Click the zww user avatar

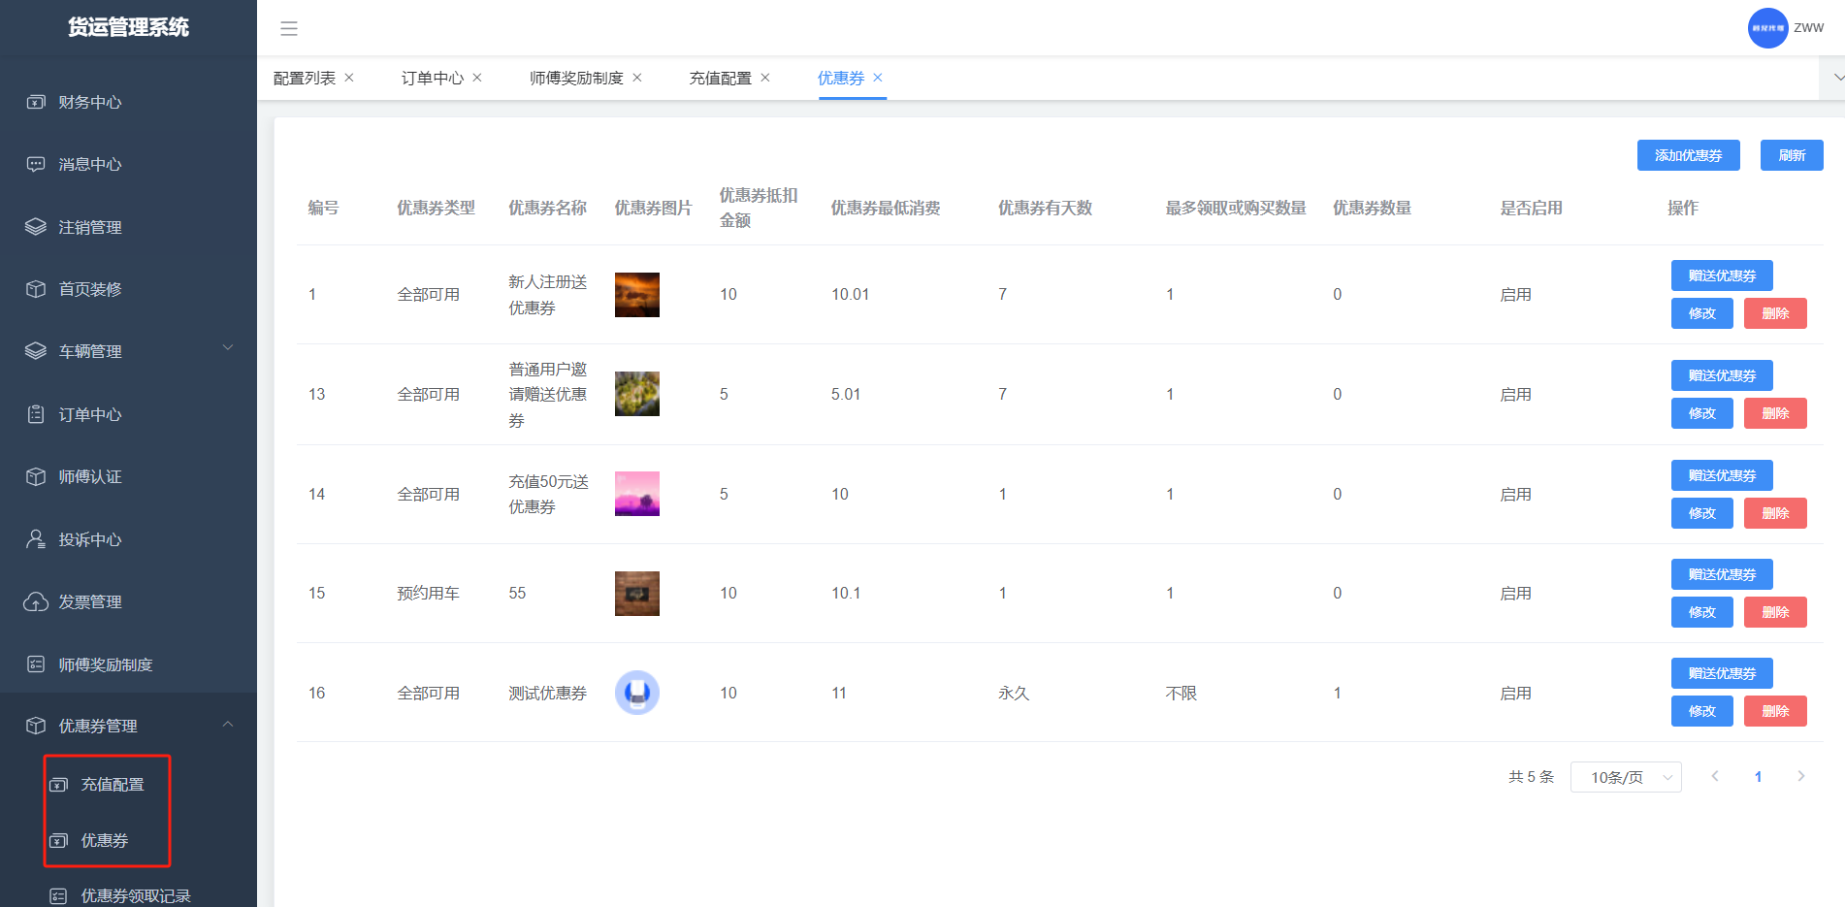tap(1767, 28)
